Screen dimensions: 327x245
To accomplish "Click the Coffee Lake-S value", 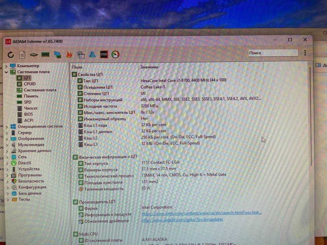I will 153,87.
